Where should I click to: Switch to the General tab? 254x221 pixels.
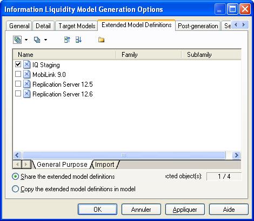coord(19,26)
